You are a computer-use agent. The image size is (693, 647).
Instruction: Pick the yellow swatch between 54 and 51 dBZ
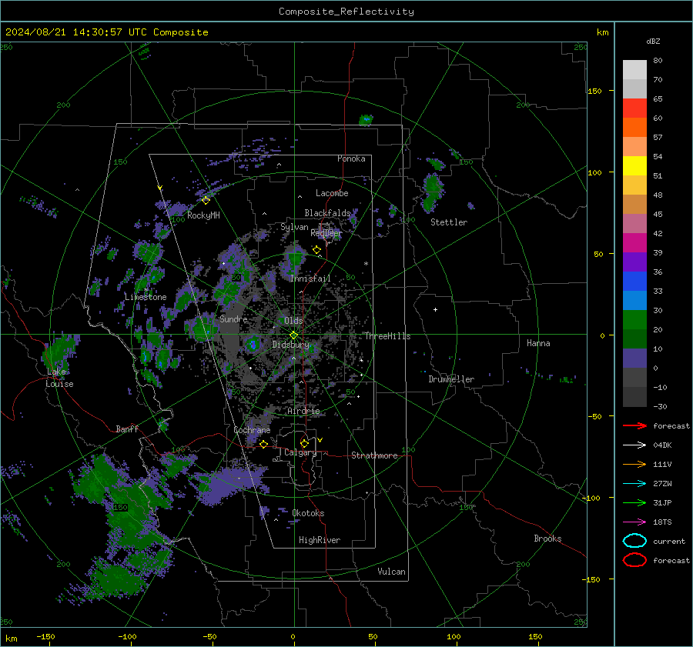click(634, 166)
